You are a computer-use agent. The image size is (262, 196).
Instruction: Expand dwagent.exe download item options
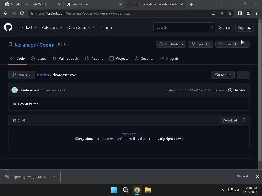(54, 177)
